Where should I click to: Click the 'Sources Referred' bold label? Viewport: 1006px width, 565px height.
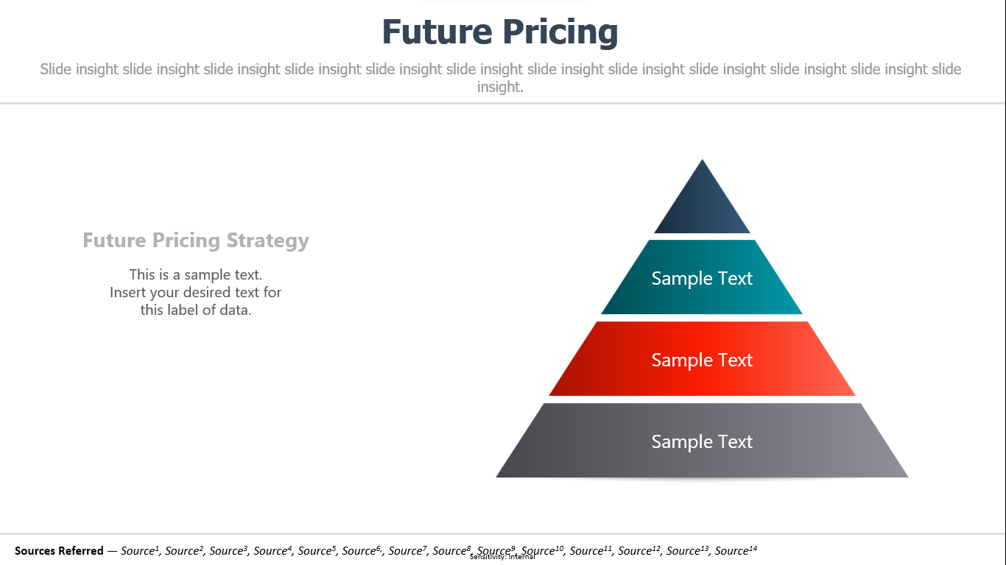point(59,551)
